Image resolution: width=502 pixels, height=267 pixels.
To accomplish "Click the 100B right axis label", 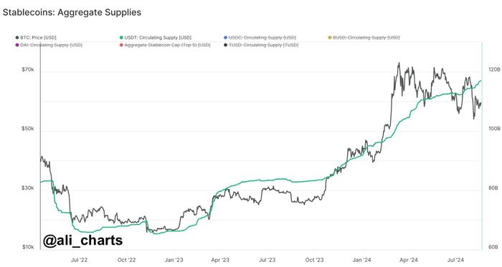I will (x=494, y=129).
